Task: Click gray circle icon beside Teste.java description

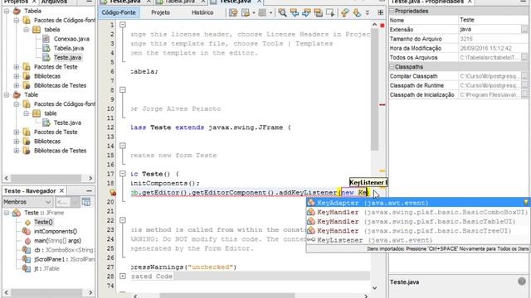Action: [x=522, y=281]
